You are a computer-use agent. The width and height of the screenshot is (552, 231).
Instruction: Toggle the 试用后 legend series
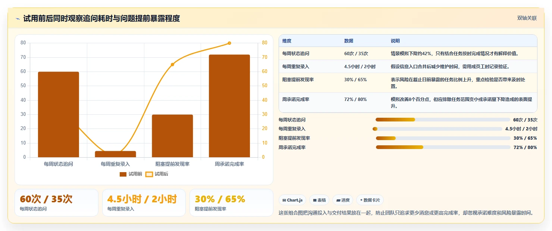[157, 174]
